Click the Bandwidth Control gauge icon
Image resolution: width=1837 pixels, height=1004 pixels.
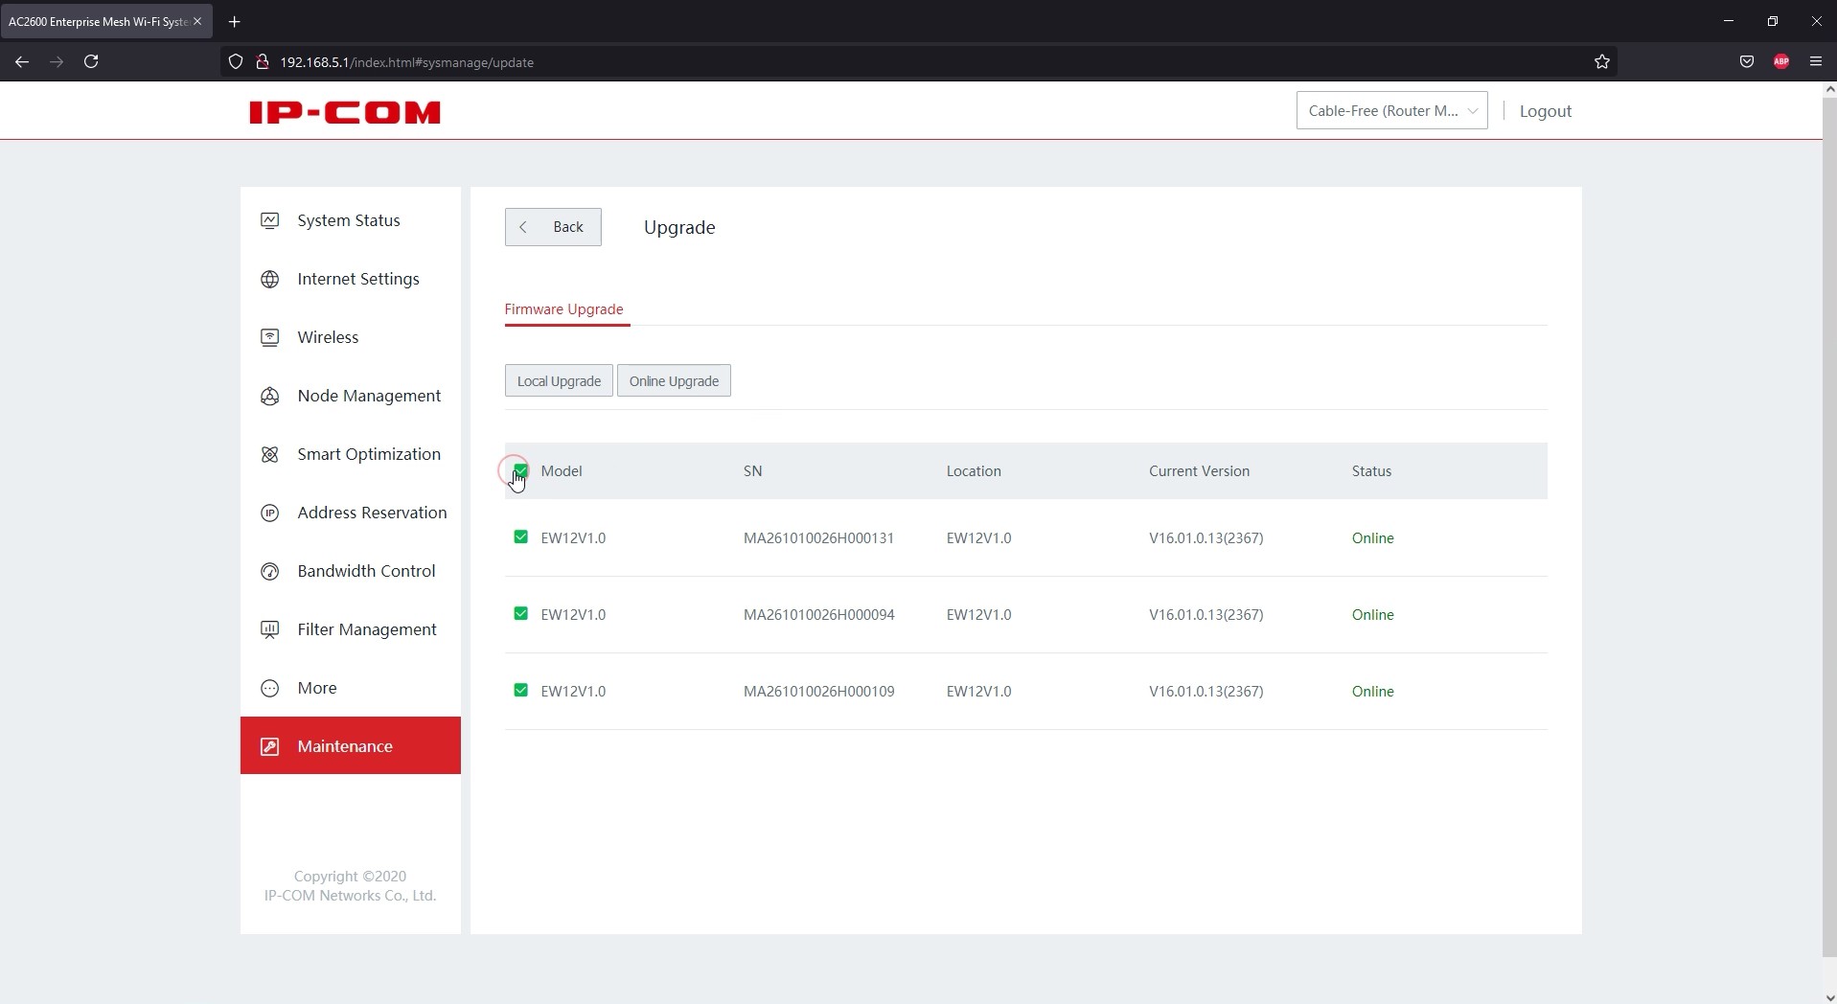coord(270,571)
